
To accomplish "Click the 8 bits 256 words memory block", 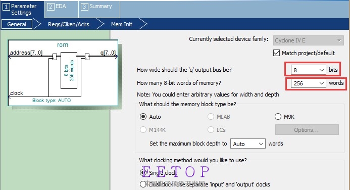I will (69, 71).
